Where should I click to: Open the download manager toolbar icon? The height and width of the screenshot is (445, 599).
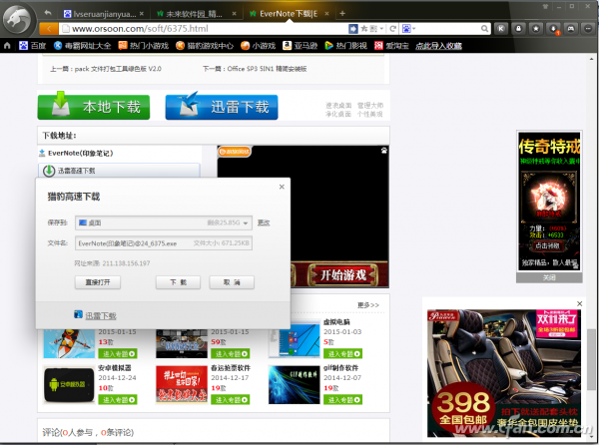point(553,29)
